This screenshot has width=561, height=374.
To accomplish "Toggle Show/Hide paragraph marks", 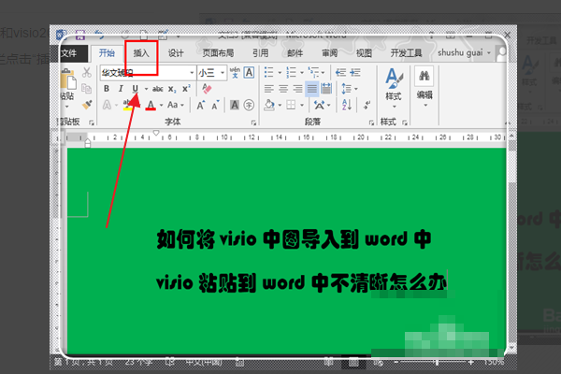I will click(x=367, y=105).
